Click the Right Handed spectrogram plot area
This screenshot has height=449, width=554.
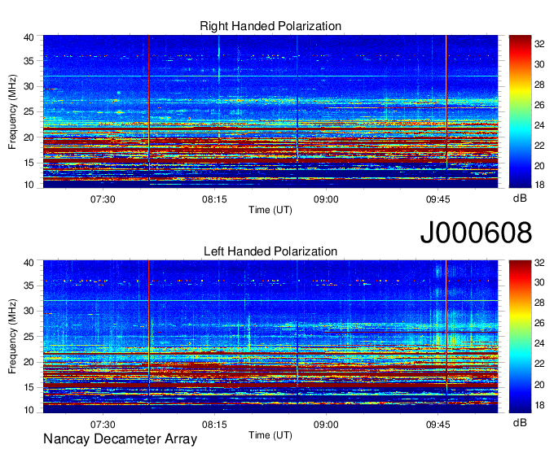coord(270,111)
